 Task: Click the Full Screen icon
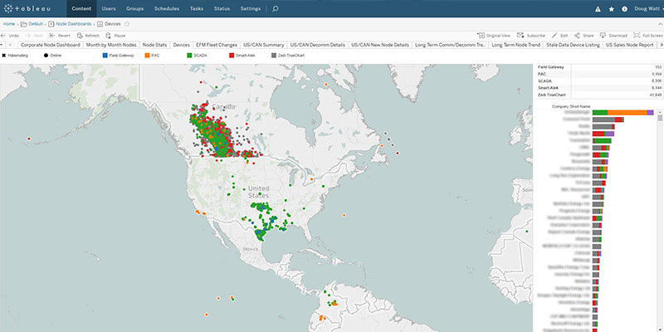click(637, 36)
